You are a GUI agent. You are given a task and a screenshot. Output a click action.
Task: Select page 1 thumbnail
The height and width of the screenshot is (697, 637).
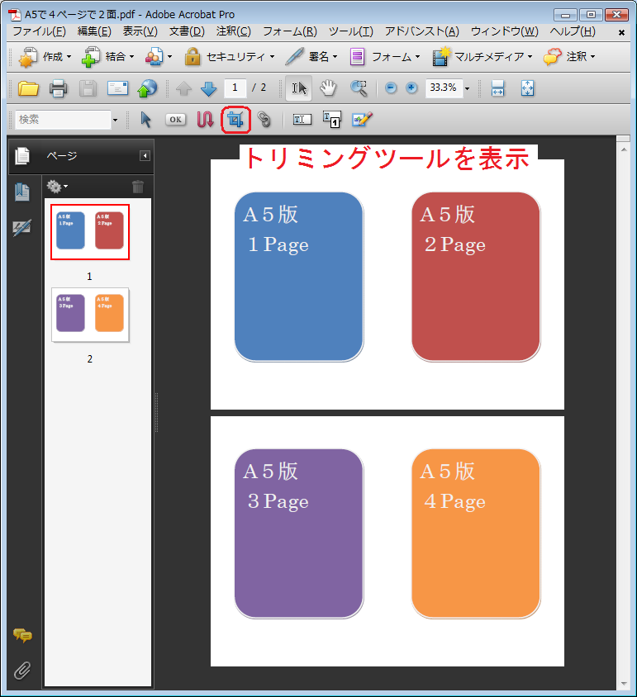pos(90,232)
